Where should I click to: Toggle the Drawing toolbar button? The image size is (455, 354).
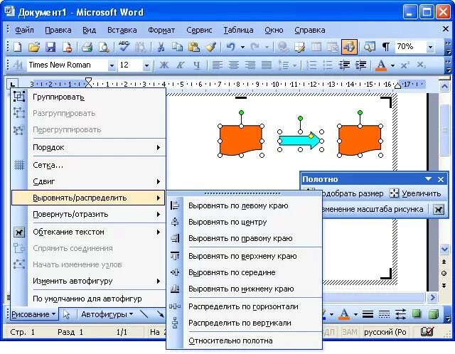[x=349, y=47]
